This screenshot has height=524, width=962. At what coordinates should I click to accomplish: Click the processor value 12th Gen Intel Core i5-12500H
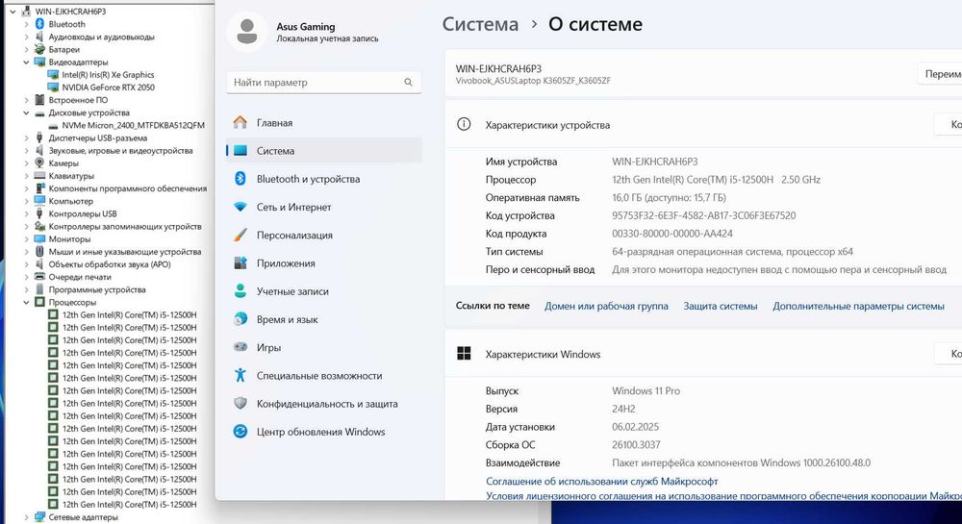(x=716, y=180)
